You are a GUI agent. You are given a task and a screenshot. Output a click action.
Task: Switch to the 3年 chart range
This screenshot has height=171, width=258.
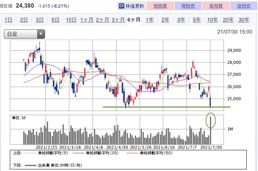pos(181,20)
